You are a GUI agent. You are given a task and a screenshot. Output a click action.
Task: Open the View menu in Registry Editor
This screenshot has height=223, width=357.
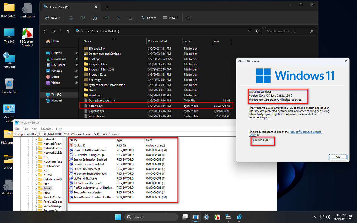tap(34, 129)
